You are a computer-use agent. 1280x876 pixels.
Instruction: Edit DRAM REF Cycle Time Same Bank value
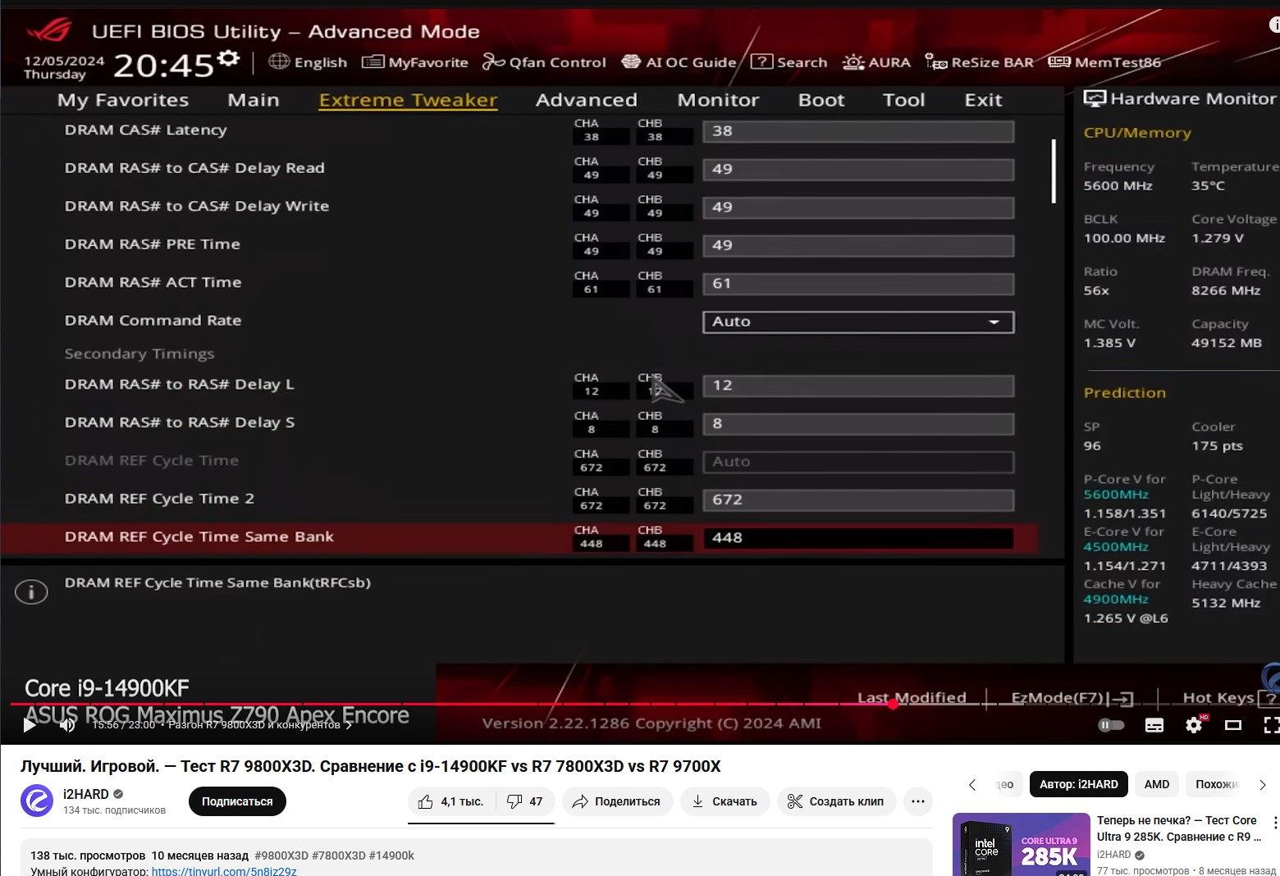pyautogui.click(x=858, y=538)
